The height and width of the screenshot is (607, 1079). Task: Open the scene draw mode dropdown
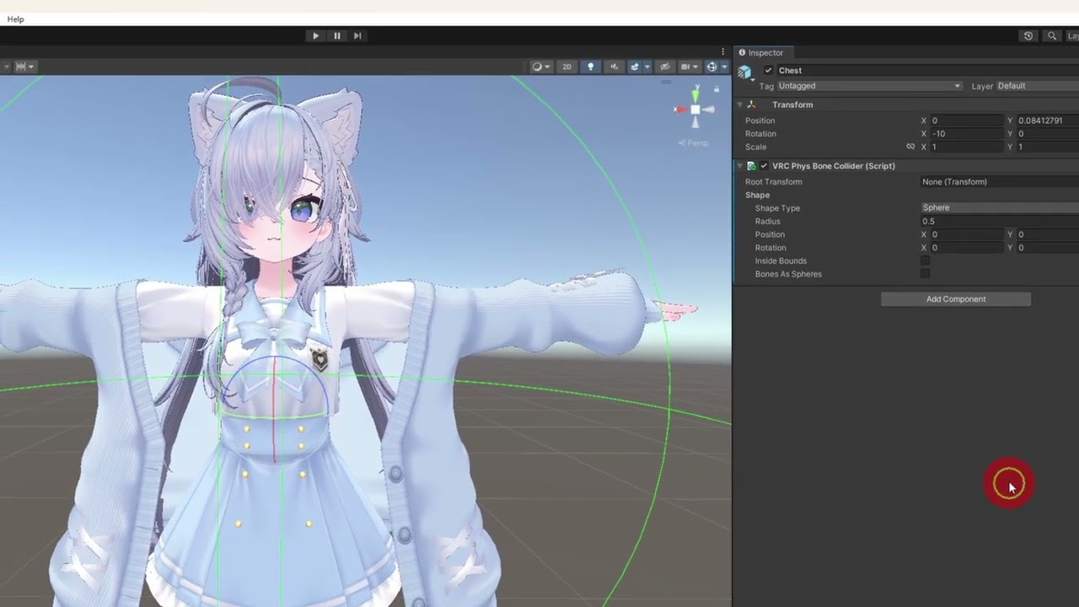pos(540,67)
